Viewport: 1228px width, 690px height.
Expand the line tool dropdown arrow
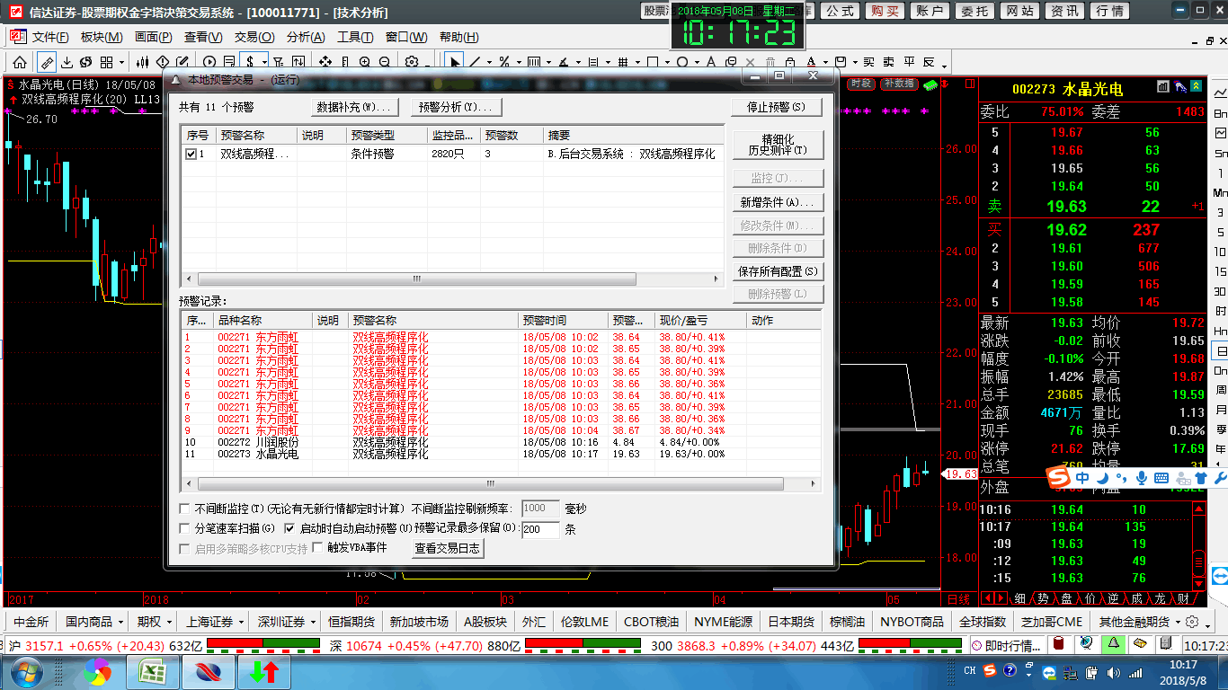[490, 63]
